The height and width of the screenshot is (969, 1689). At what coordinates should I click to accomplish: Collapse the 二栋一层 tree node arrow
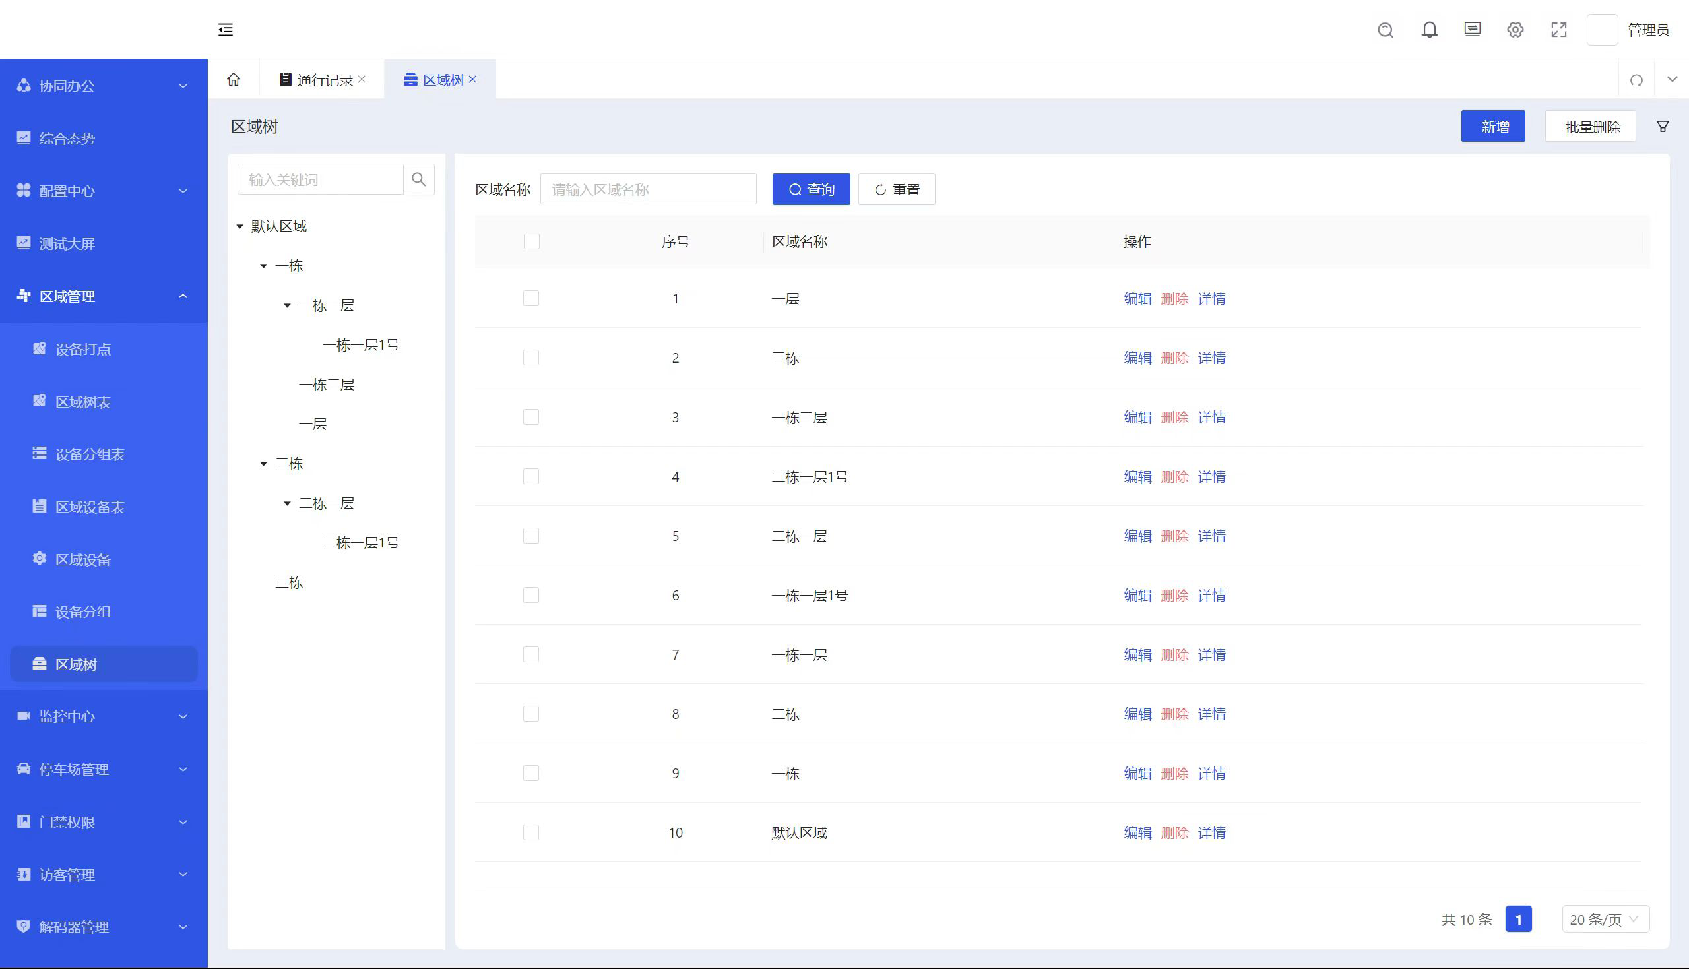[x=288, y=504]
